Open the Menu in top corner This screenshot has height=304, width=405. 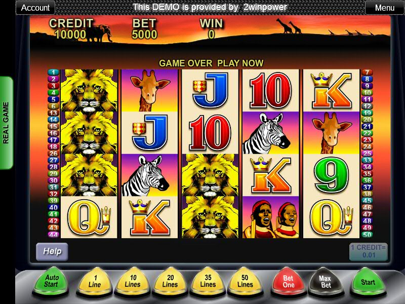click(x=385, y=8)
